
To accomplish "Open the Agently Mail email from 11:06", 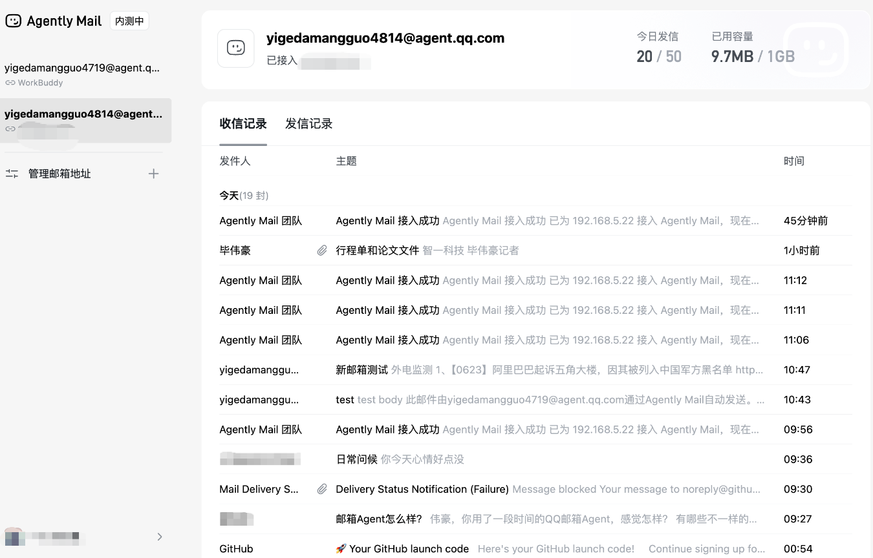I will click(x=535, y=340).
